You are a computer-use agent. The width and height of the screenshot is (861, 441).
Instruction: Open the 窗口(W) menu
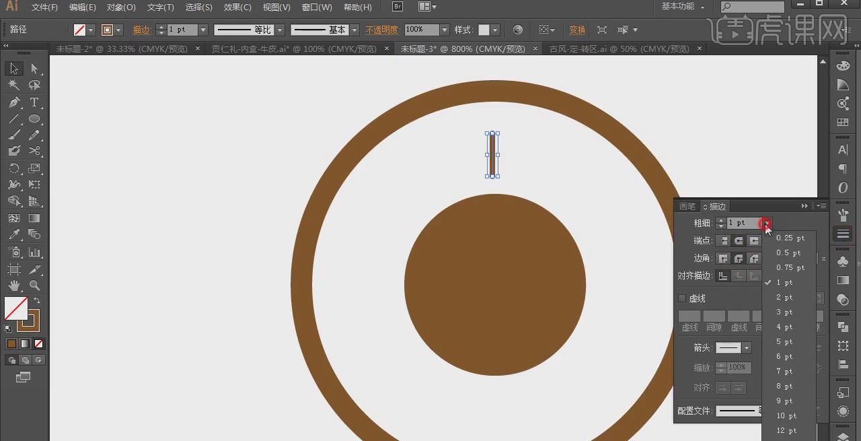point(317,7)
